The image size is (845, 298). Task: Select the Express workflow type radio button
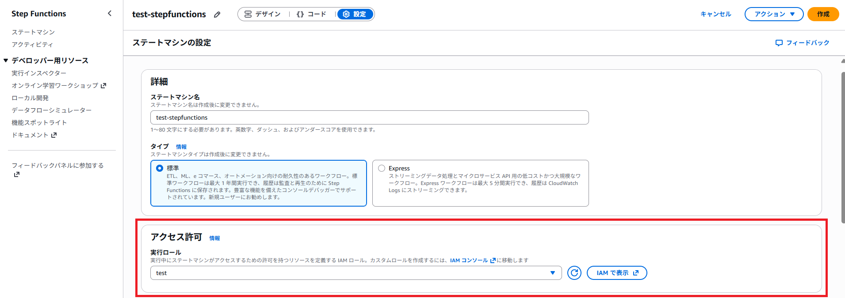[382, 168]
